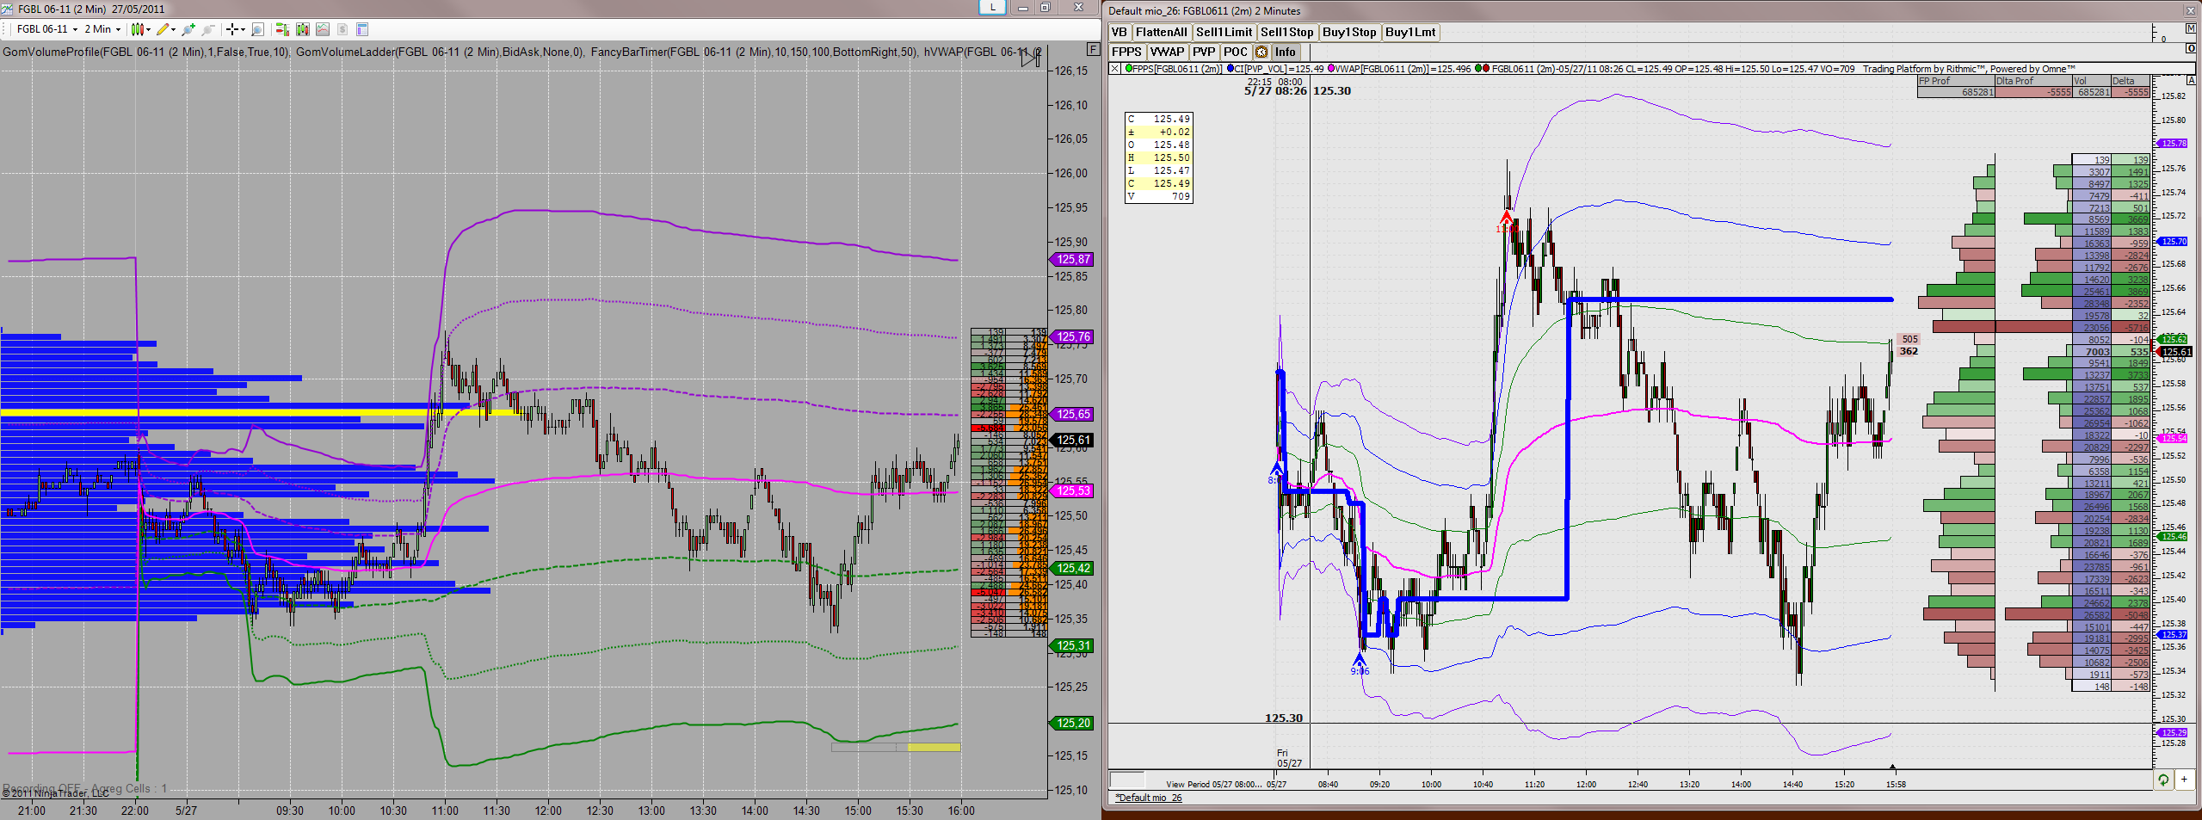
Task: Click the FlattenAll button
Action: [x=1162, y=33]
